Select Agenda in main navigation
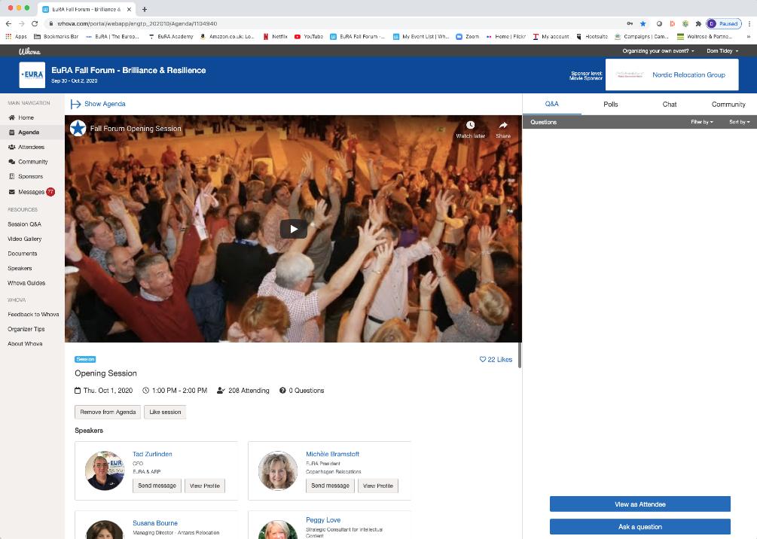This screenshot has width=757, height=539. [x=23, y=132]
